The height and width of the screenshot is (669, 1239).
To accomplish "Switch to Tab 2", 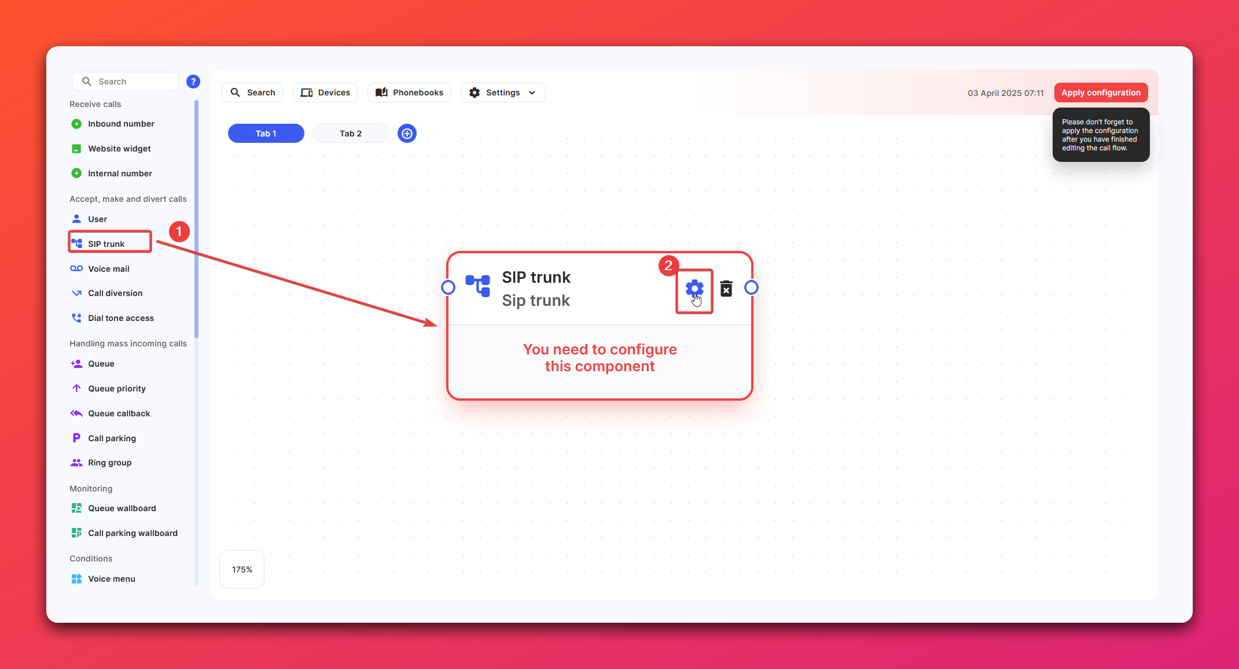I will pos(350,134).
